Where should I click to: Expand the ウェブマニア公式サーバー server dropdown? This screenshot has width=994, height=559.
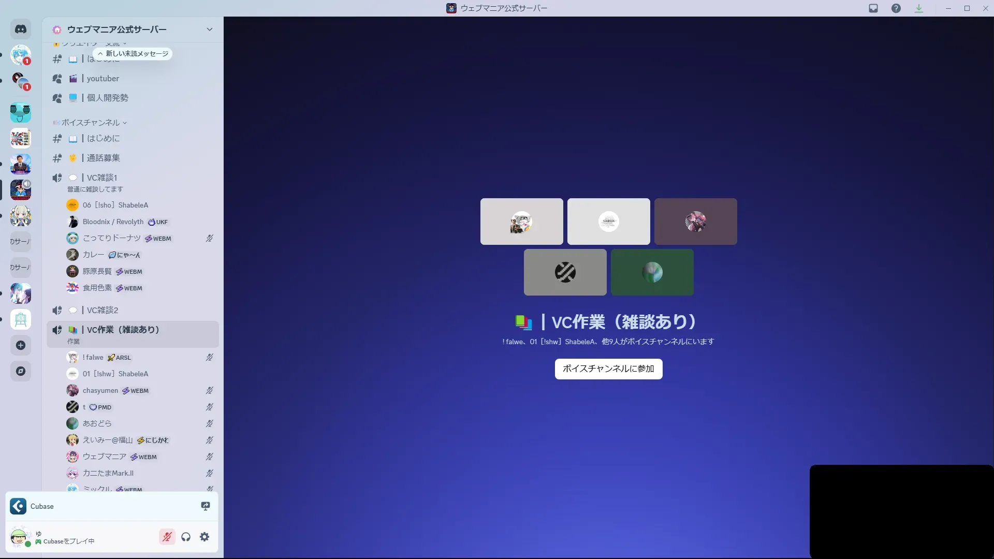pyautogui.click(x=209, y=30)
